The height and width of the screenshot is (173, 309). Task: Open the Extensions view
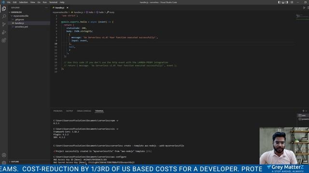pyautogui.click(x=4, y=40)
